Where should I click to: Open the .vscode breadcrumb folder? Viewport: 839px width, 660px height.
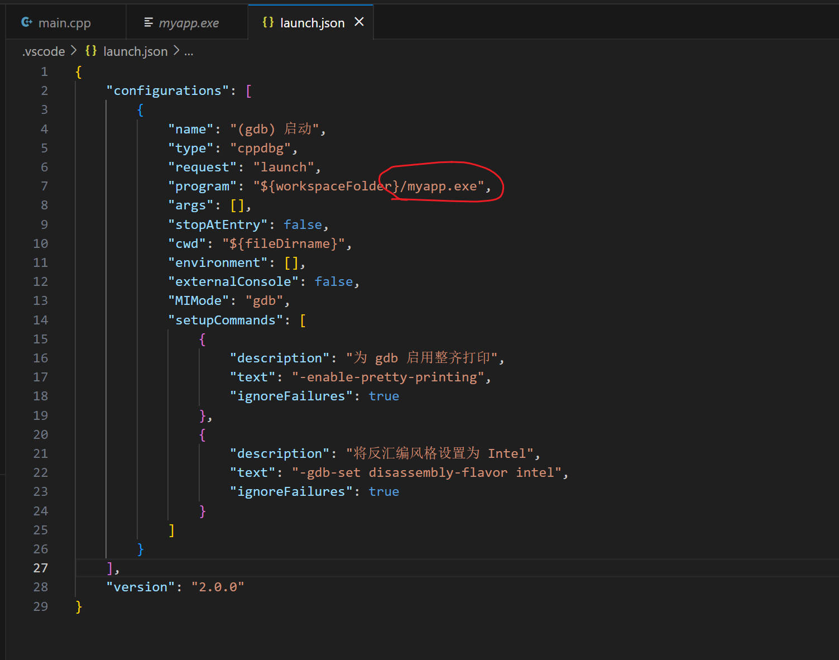pos(44,51)
